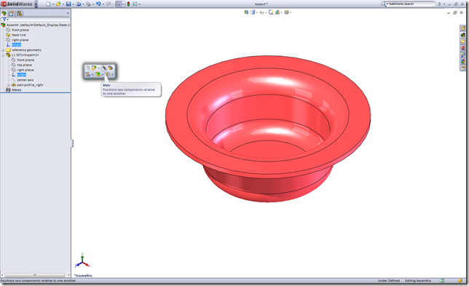Click the yellow tag icon in status bar
This screenshot has width=469, height=286.
click(460, 281)
